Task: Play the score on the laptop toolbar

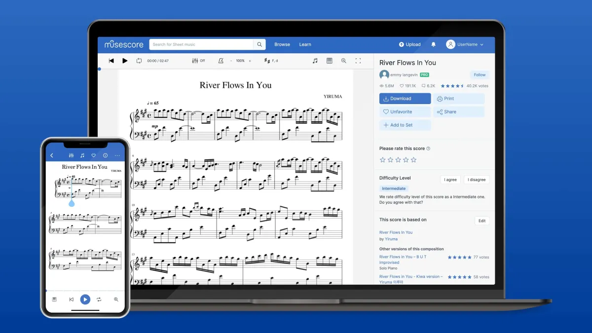Action: click(125, 61)
